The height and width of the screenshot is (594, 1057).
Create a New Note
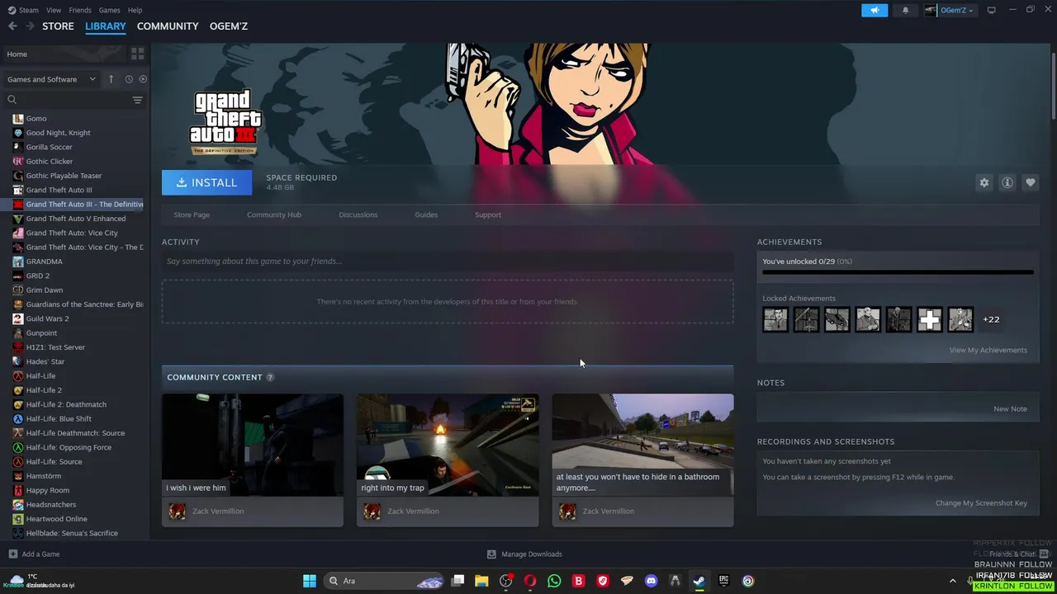click(1010, 409)
